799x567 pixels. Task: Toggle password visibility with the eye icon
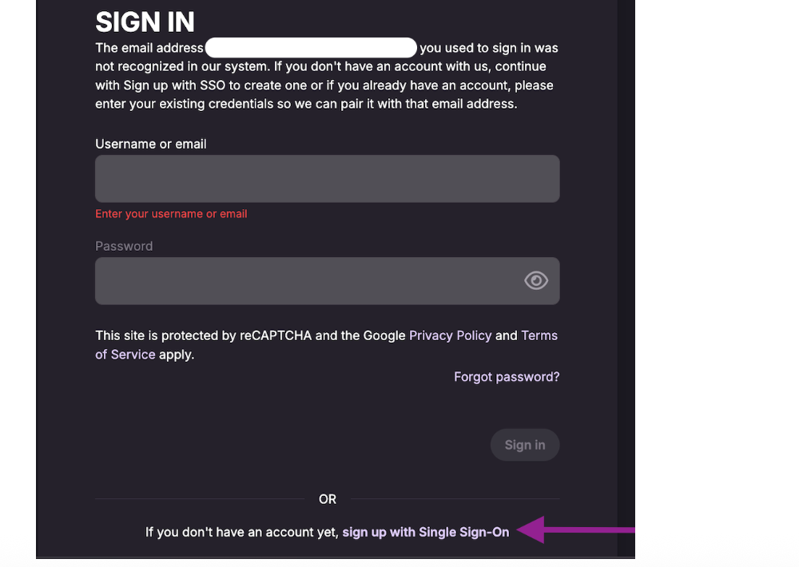535,280
